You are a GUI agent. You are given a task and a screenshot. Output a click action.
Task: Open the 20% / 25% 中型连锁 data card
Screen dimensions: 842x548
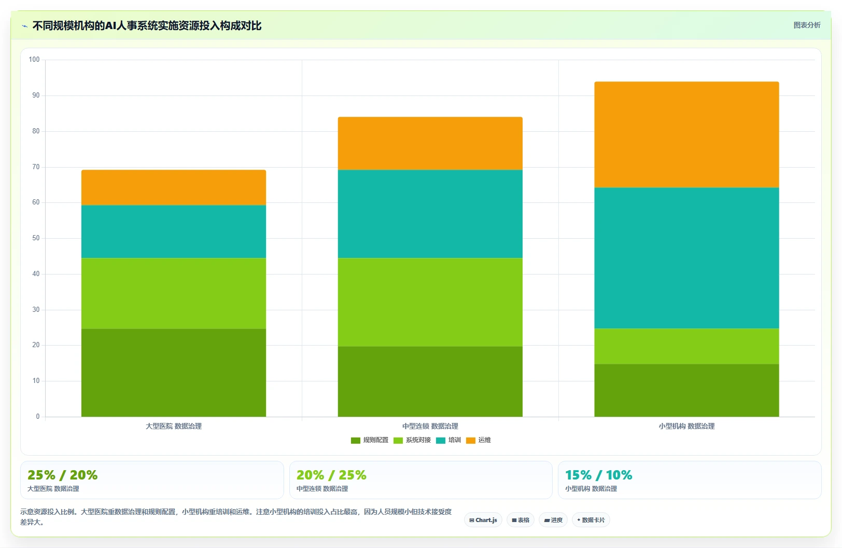pyautogui.click(x=421, y=480)
